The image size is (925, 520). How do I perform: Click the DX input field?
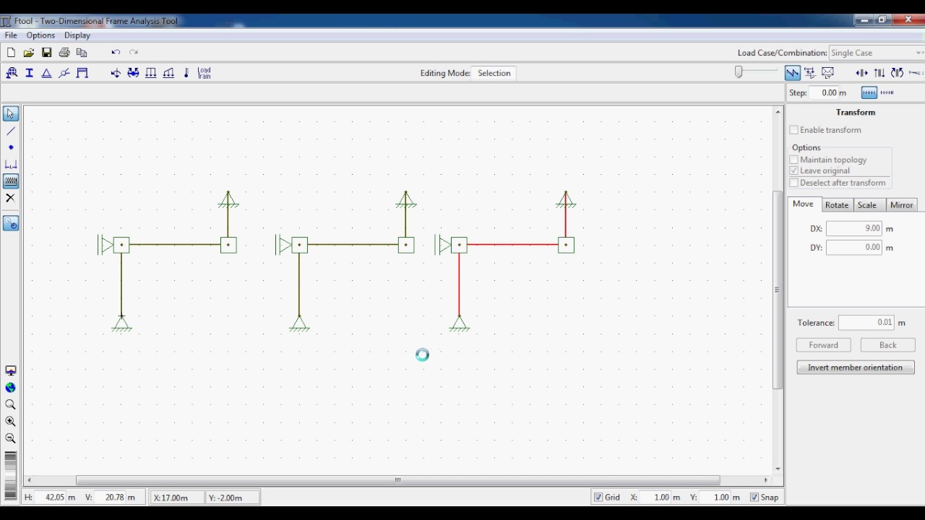[854, 228]
